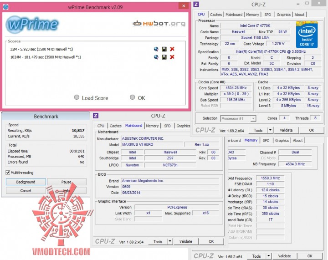Select Graphics tab in Mainboard CPU-Z window

point(183,126)
